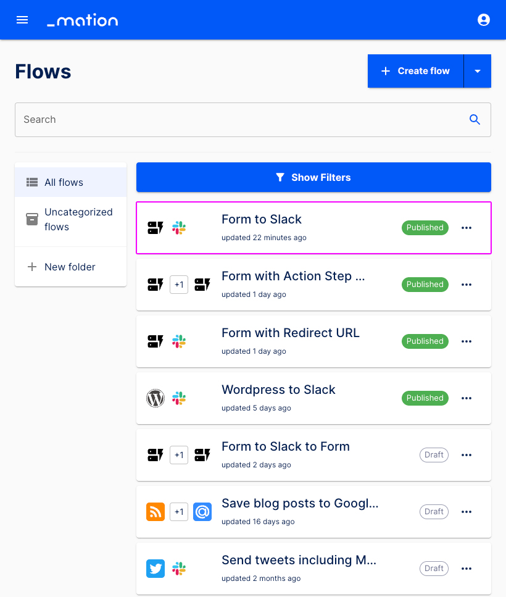This screenshot has width=506, height=597.
Task: Click the _mation logo
Action: [82, 20]
